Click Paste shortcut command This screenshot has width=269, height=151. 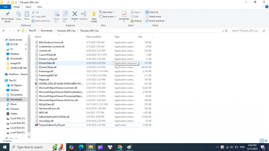click(41, 21)
